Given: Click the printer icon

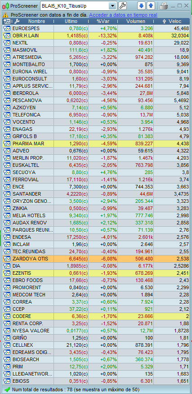Looking at the screenshot, I should coord(164,6).
